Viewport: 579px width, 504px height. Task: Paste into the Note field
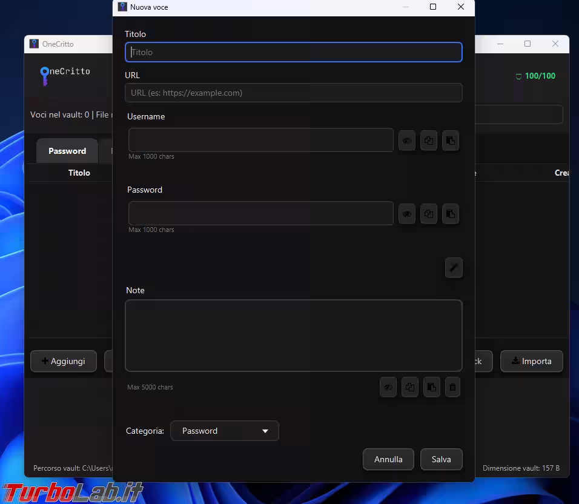(432, 387)
